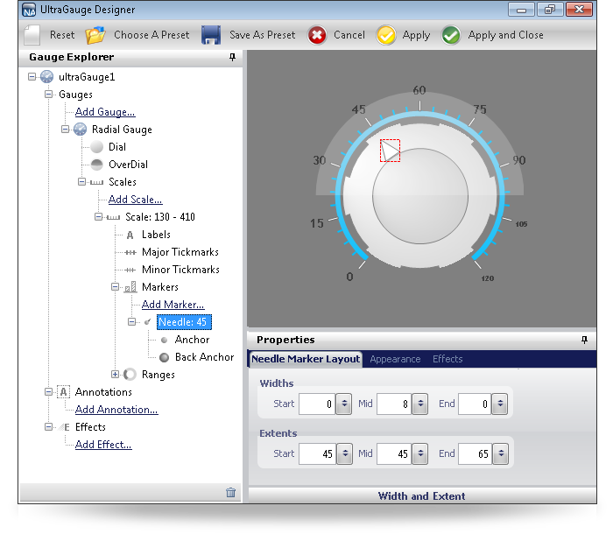Select the Needle Marker Layout tab

(306, 359)
